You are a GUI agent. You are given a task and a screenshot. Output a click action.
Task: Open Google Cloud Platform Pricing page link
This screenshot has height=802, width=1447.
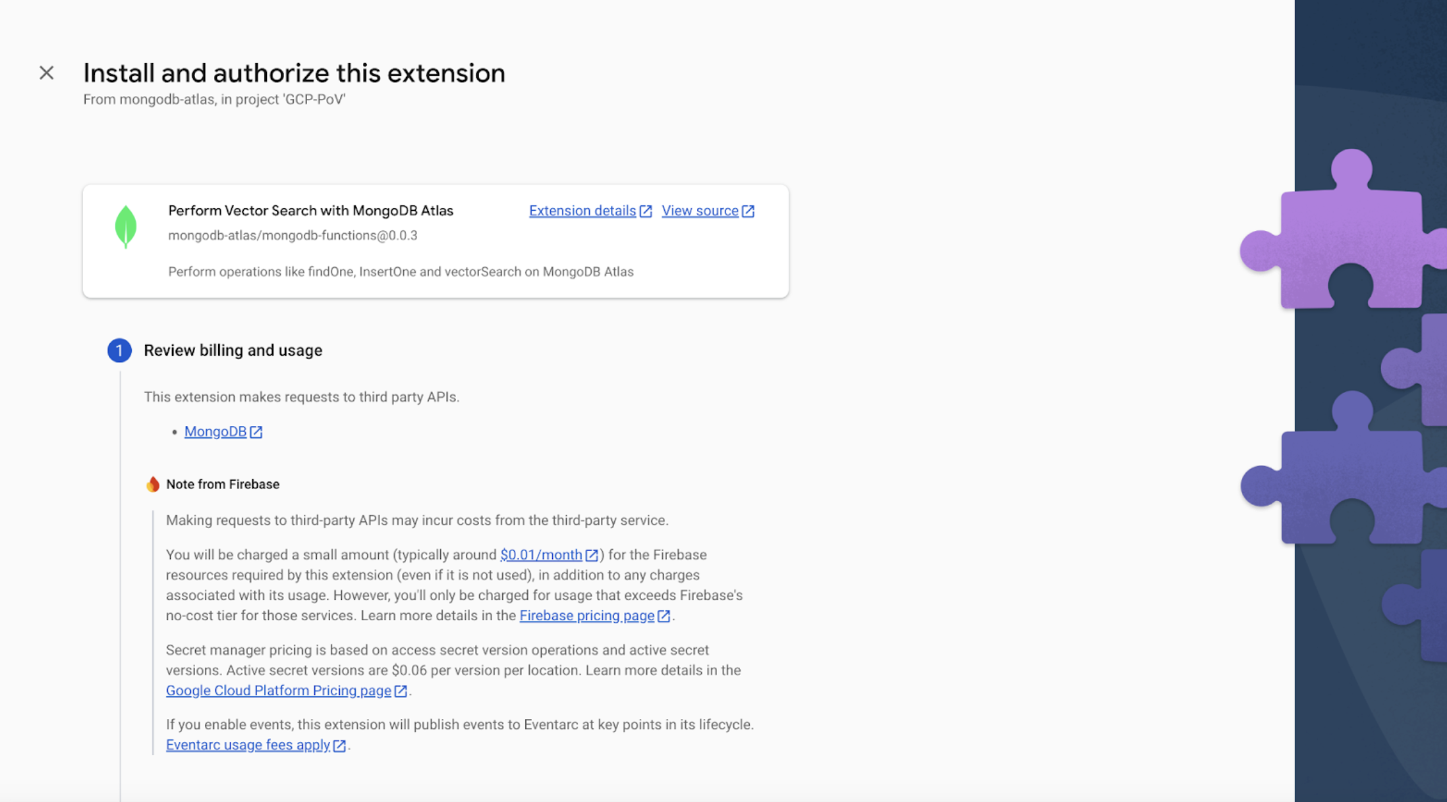tap(278, 690)
